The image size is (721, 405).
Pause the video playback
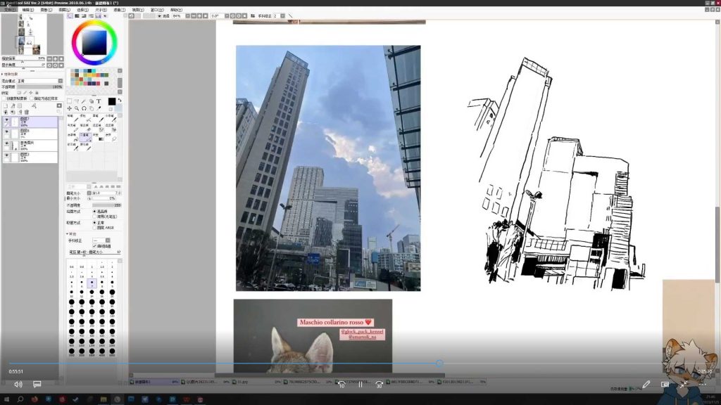tap(360, 385)
